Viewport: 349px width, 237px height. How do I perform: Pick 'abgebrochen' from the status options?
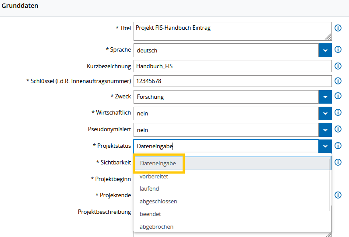[x=156, y=227]
